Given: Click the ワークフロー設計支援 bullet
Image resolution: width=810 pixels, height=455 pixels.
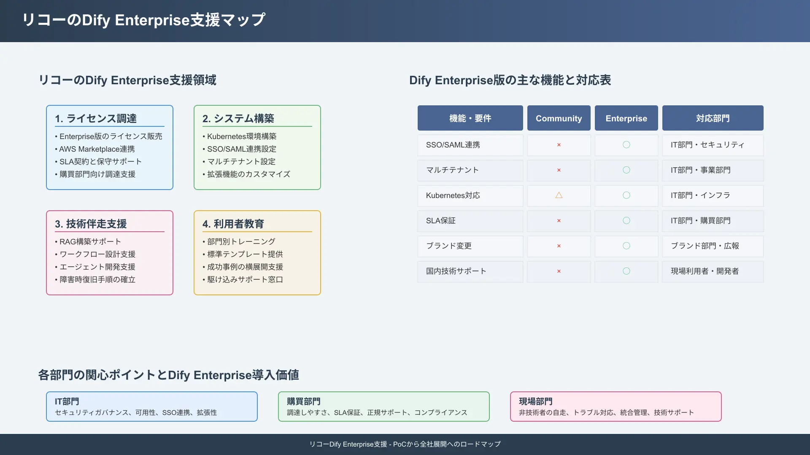Looking at the screenshot, I should (95, 254).
